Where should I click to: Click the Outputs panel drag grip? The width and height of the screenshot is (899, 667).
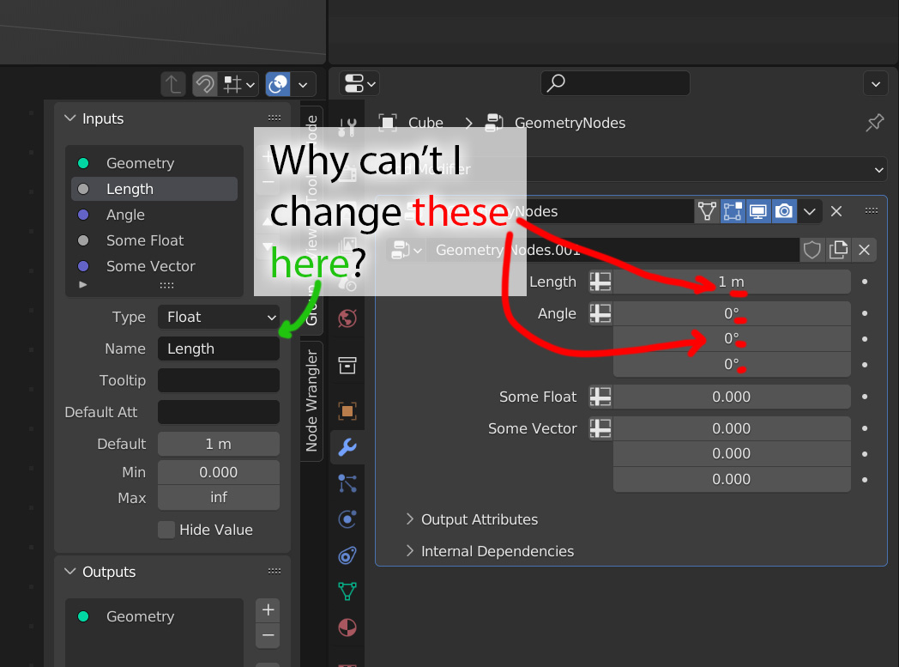tap(275, 571)
